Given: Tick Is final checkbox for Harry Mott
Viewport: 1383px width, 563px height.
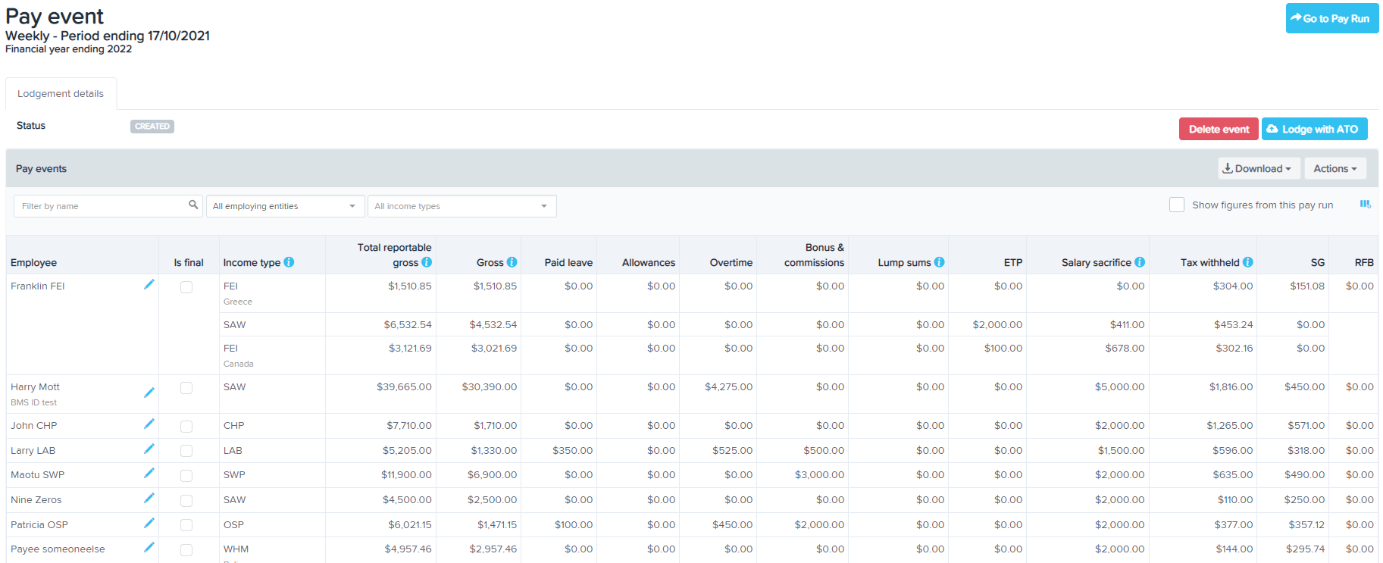Looking at the screenshot, I should coord(186,388).
